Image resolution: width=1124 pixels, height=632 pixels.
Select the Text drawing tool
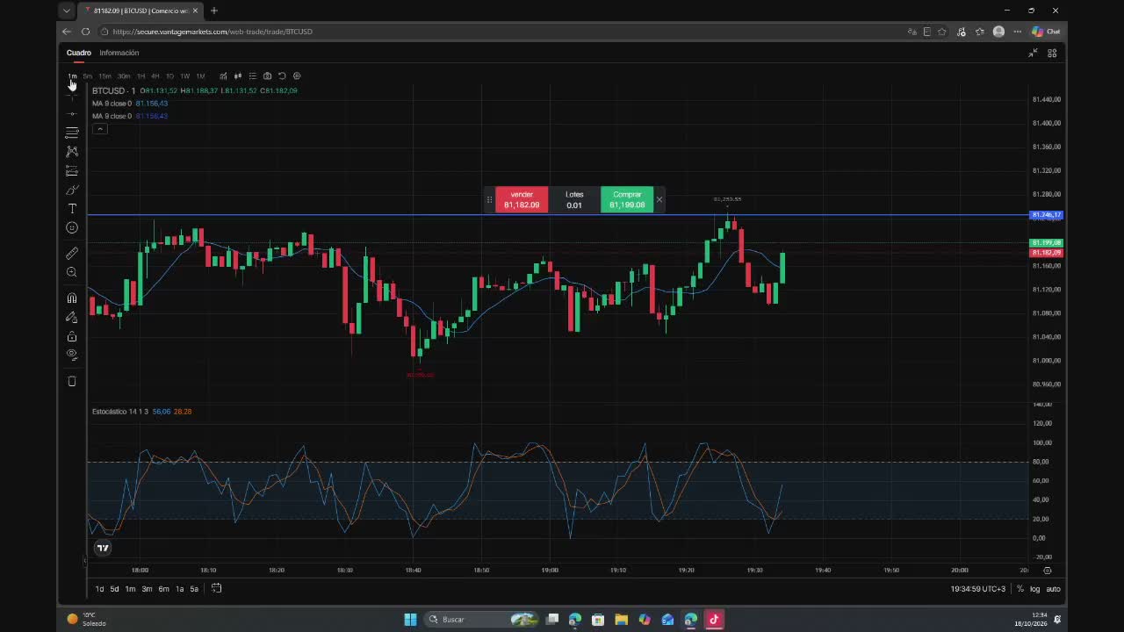pos(72,209)
